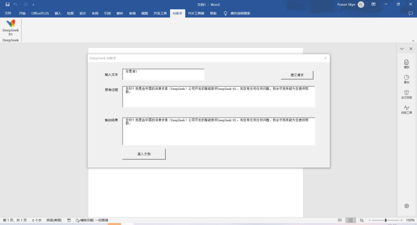
Task: Open the 文件 menu
Action: pyautogui.click(x=8, y=13)
